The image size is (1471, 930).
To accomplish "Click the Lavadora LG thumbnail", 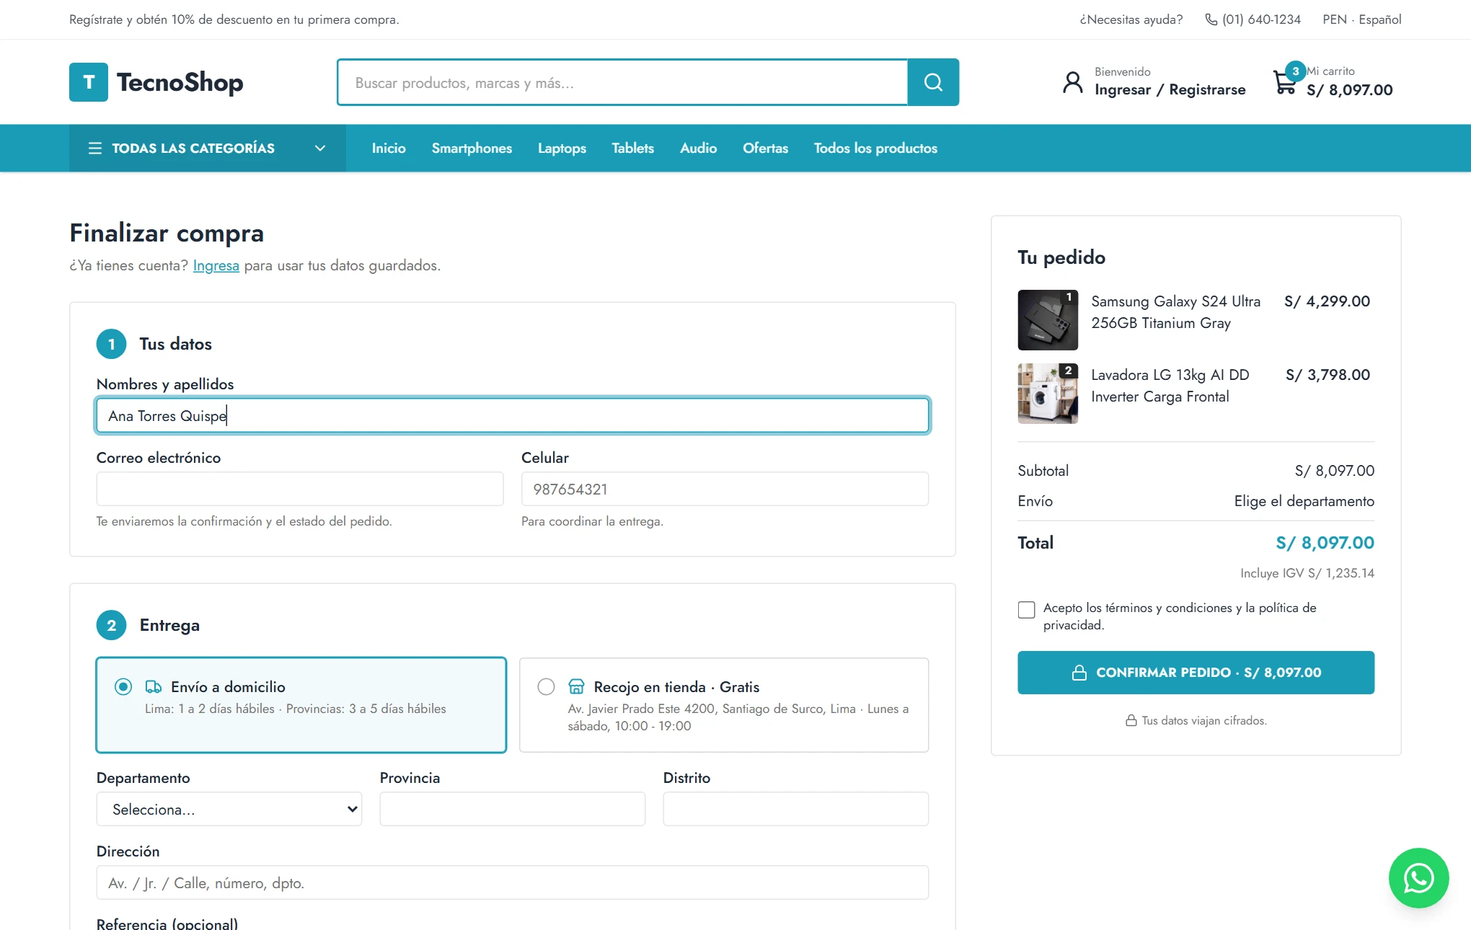I will (1048, 394).
